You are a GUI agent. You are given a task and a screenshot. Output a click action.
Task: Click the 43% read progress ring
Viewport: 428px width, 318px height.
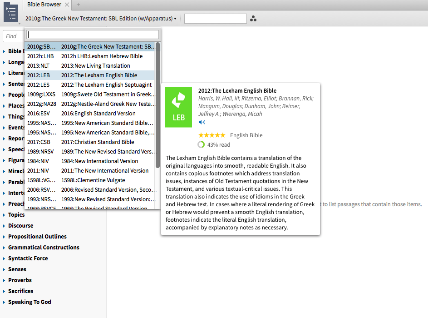tap(201, 144)
